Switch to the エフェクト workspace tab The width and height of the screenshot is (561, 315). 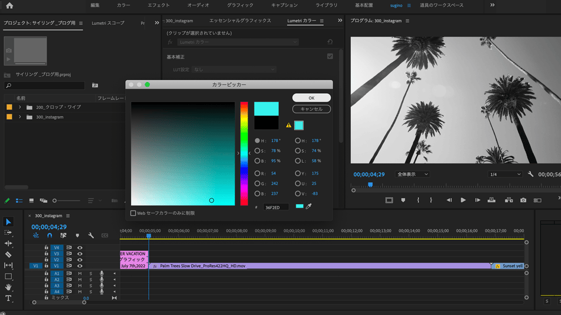(158, 5)
